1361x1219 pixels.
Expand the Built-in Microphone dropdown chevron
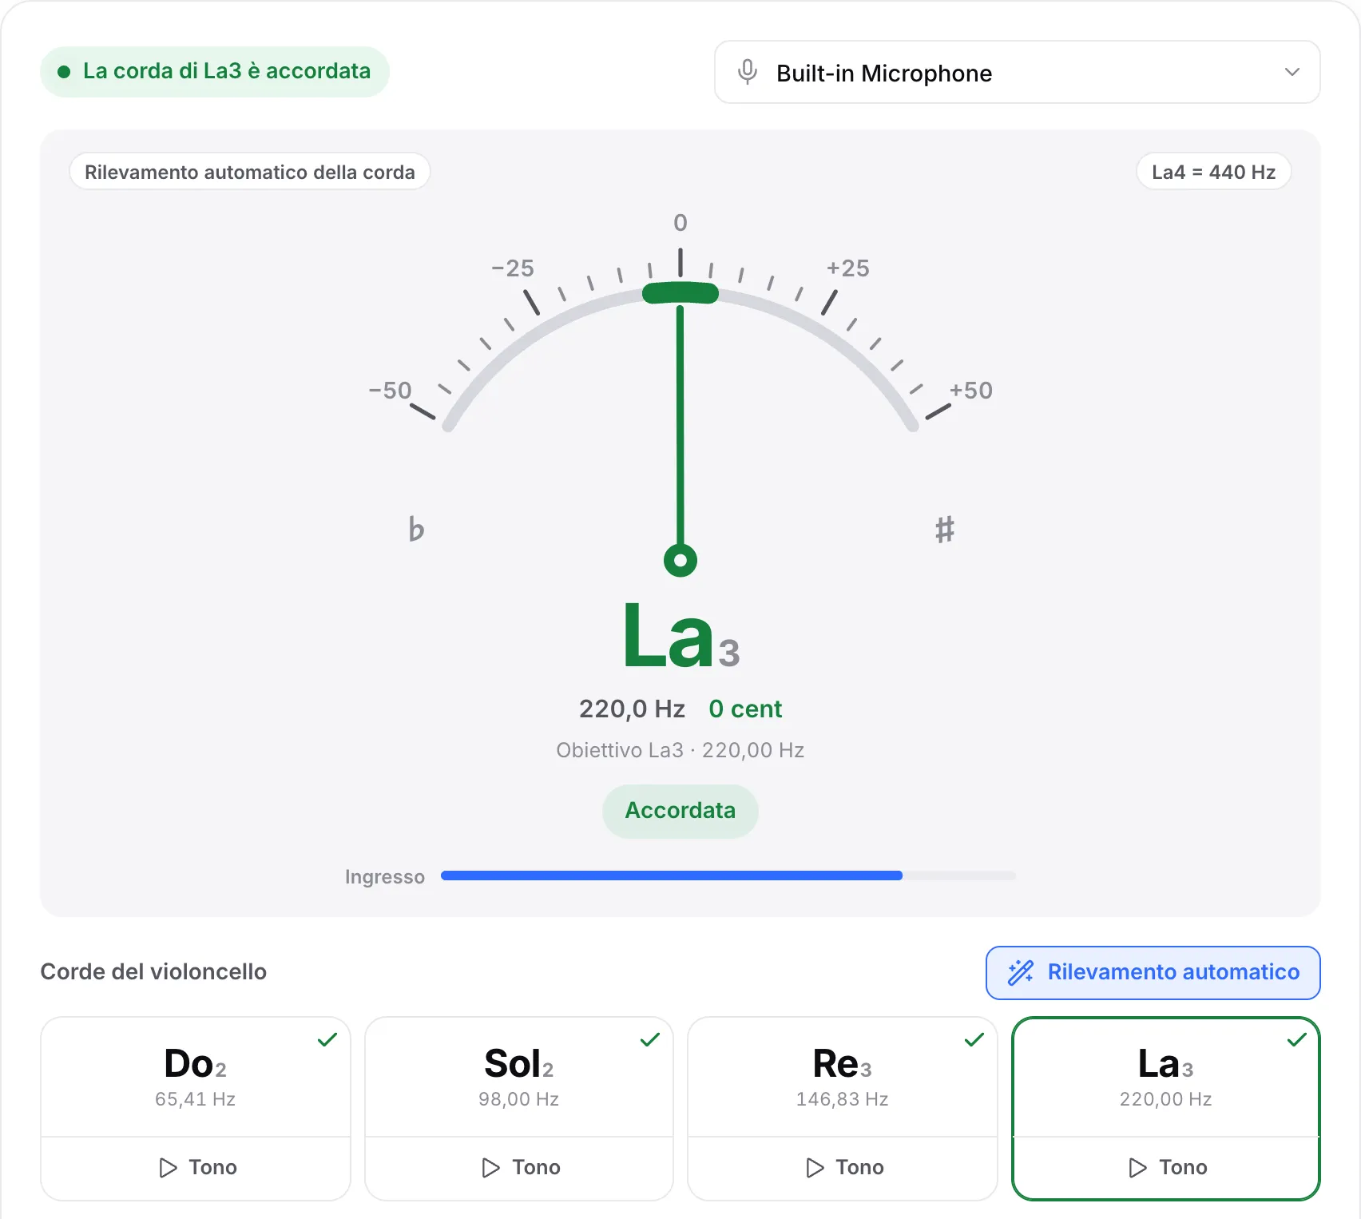click(1292, 72)
